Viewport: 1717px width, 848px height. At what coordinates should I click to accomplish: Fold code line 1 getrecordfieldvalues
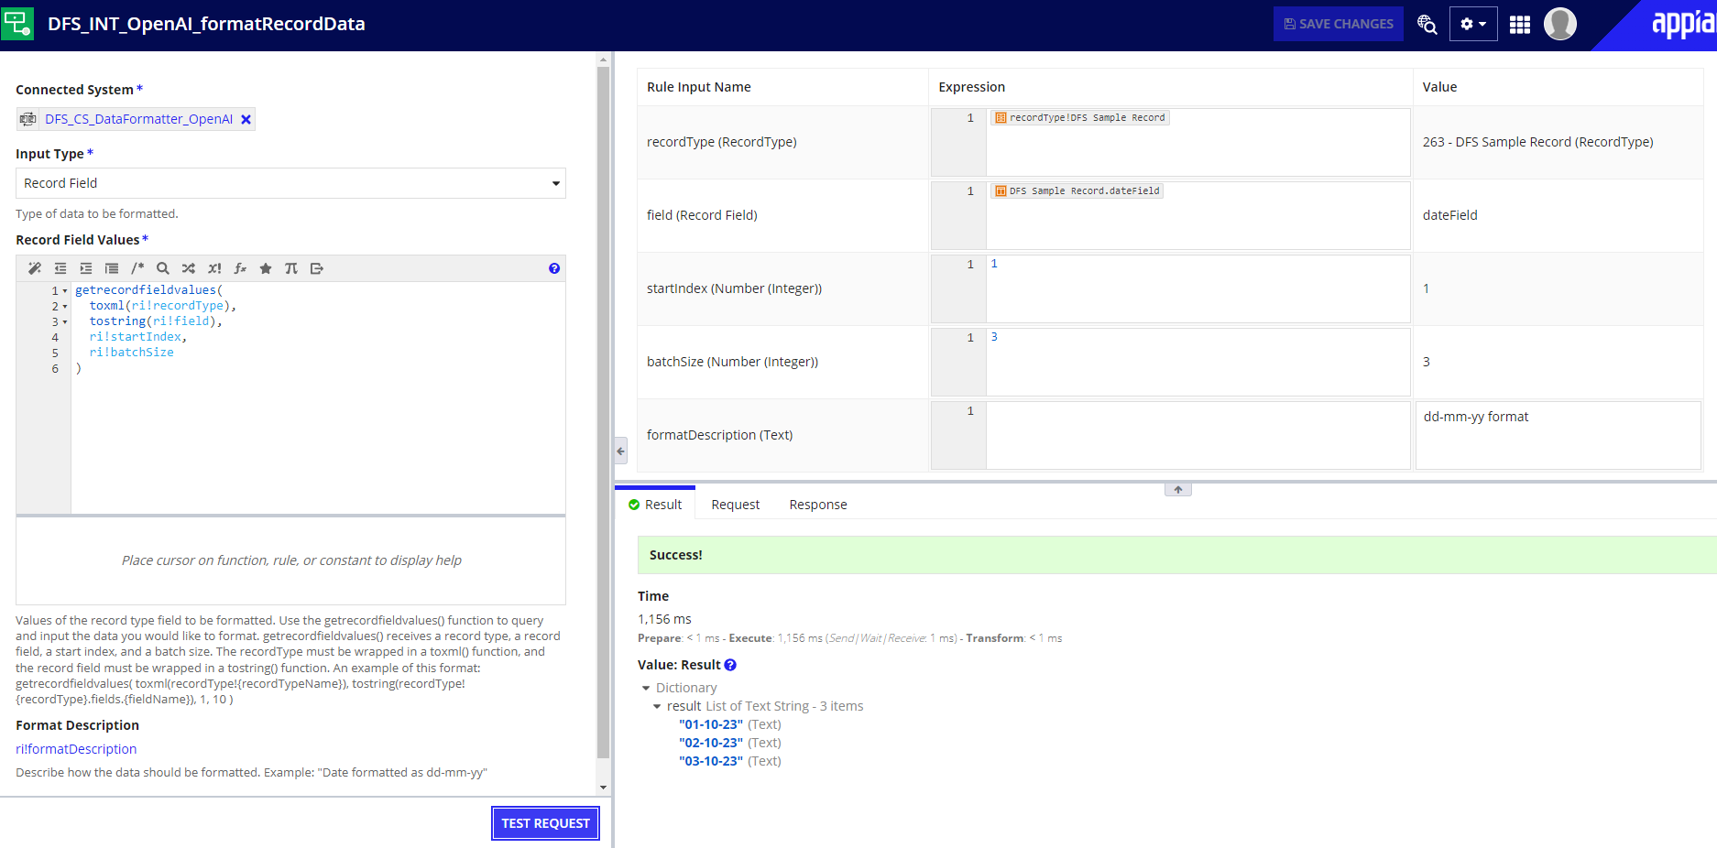(65, 291)
